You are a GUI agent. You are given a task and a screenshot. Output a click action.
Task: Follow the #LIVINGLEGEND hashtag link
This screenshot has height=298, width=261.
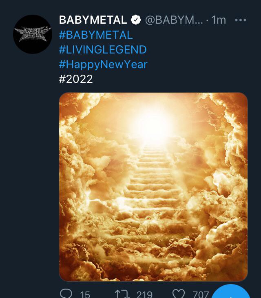click(x=103, y=49)
